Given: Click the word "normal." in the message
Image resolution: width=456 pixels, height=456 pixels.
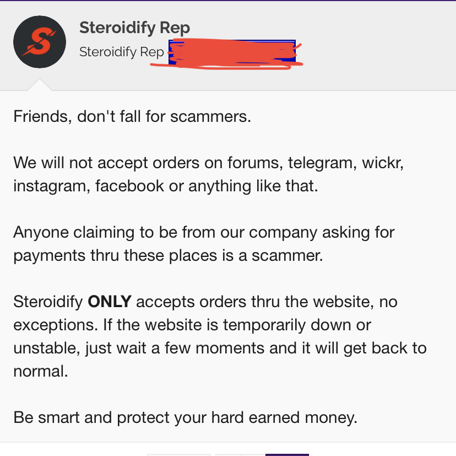Looking at the screenshot, I should tap(41, 371).
